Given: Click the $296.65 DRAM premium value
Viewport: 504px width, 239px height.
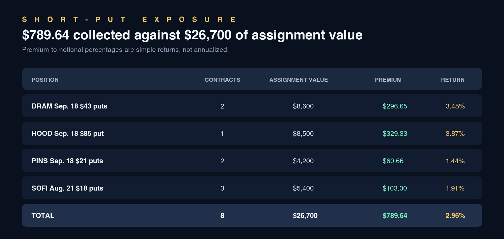Looking at the screenshot, I should coord(395,106).
